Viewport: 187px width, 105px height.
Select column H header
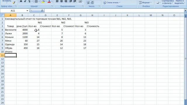(92, 15)
